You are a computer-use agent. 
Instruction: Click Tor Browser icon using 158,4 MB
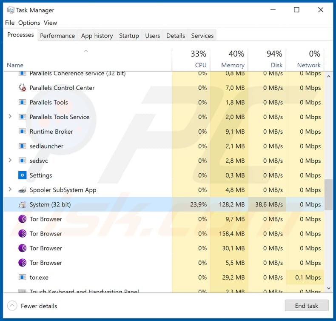pos(22,234)
